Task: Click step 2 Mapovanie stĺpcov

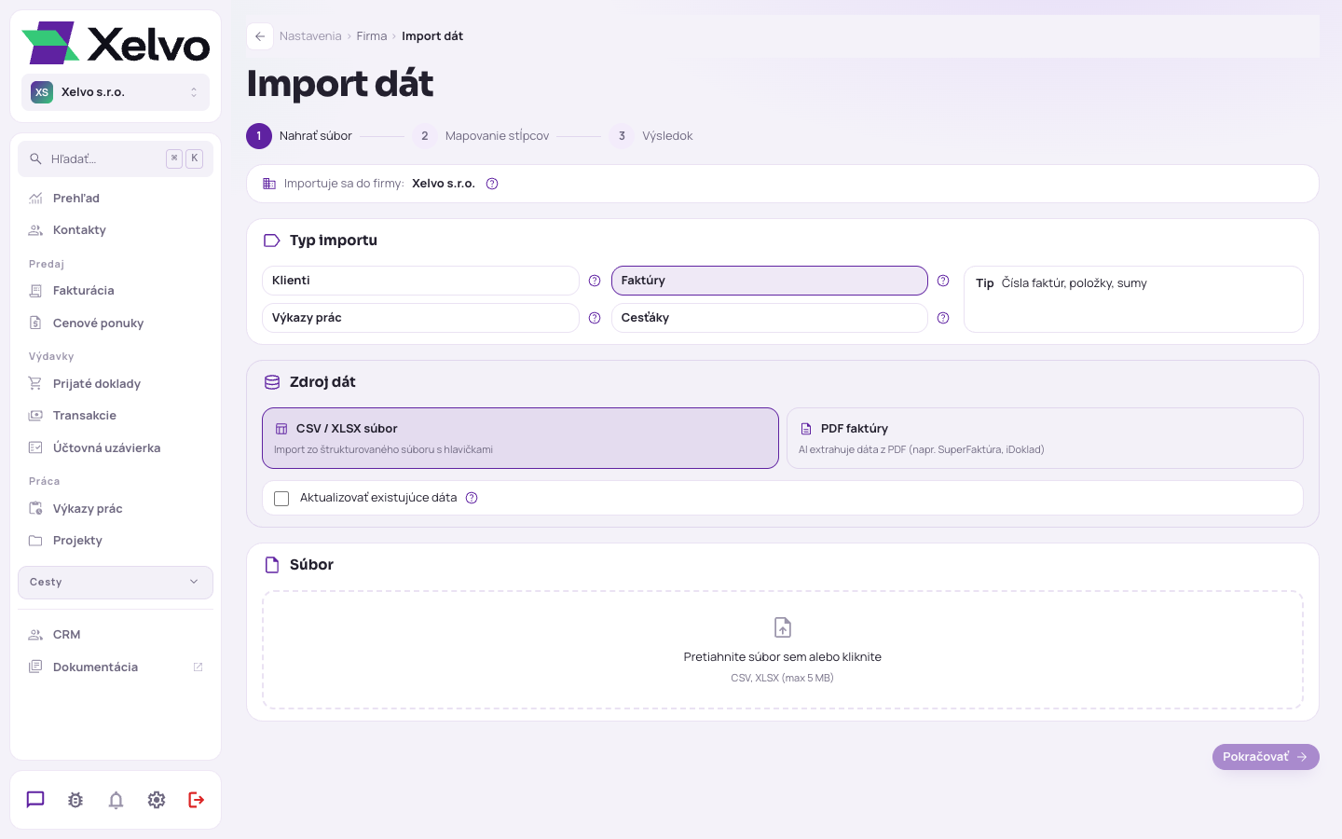Action: tap(481, 136)
